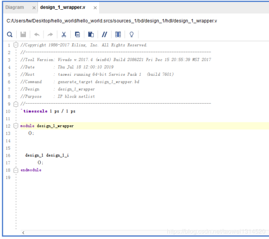Image resolution: width=269 pixels, height=239 pixels.
Task: Toggle line comments with the // icon
Action: tap(105, 34)
